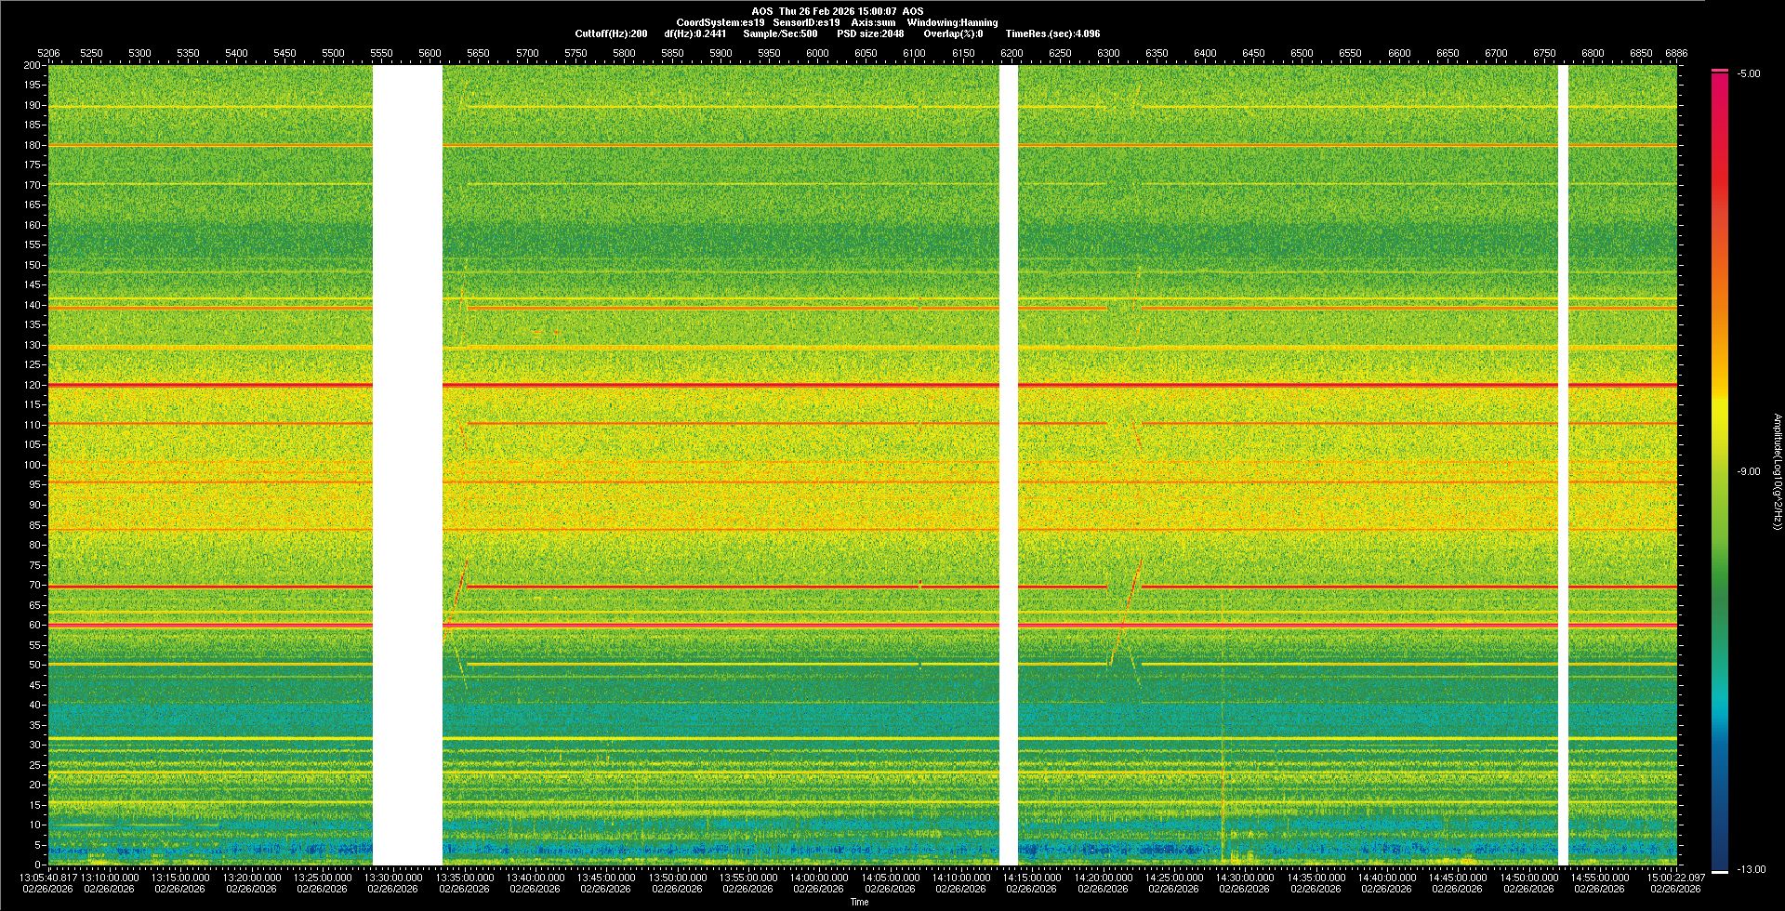The width and height of the screenshot is (1785, 911).
Task: Click the -9.00 colorbar label
Action: pyautogui.click(x=1748, y=472)
